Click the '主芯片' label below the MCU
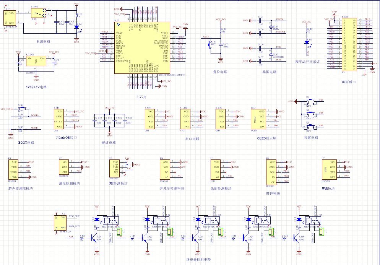The height and width of the screenshot is (265, 380). (141, 97)
